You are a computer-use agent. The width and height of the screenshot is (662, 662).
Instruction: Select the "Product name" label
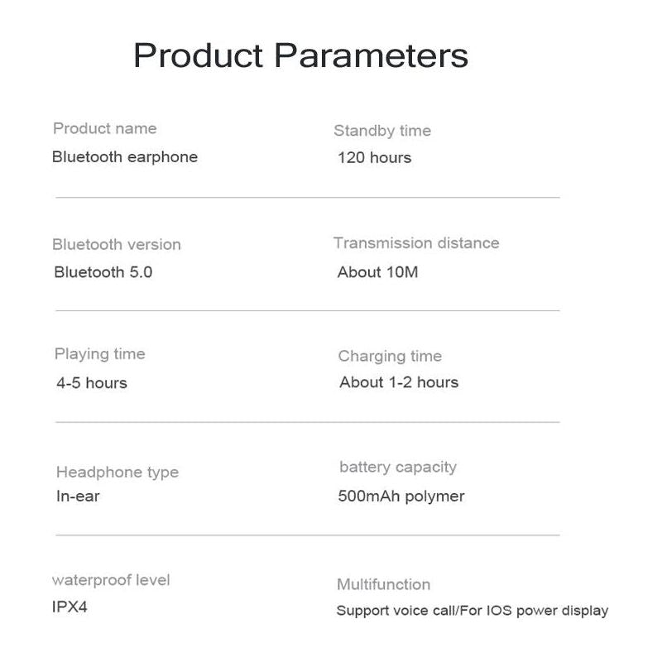[104, 128]
